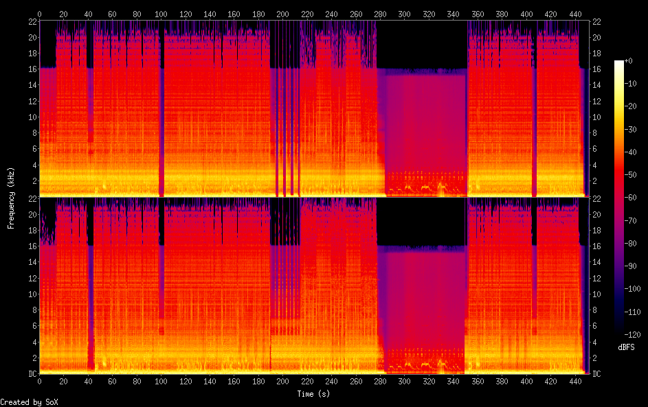This screenshot has height=407, width=648.
Task: Click the "-60" colorbar label
Action: 630,197
